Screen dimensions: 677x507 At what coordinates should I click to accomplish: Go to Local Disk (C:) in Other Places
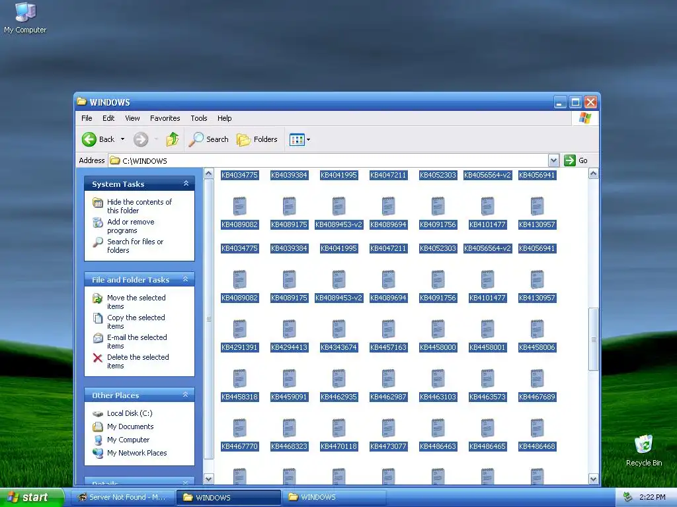click(130, 413)
